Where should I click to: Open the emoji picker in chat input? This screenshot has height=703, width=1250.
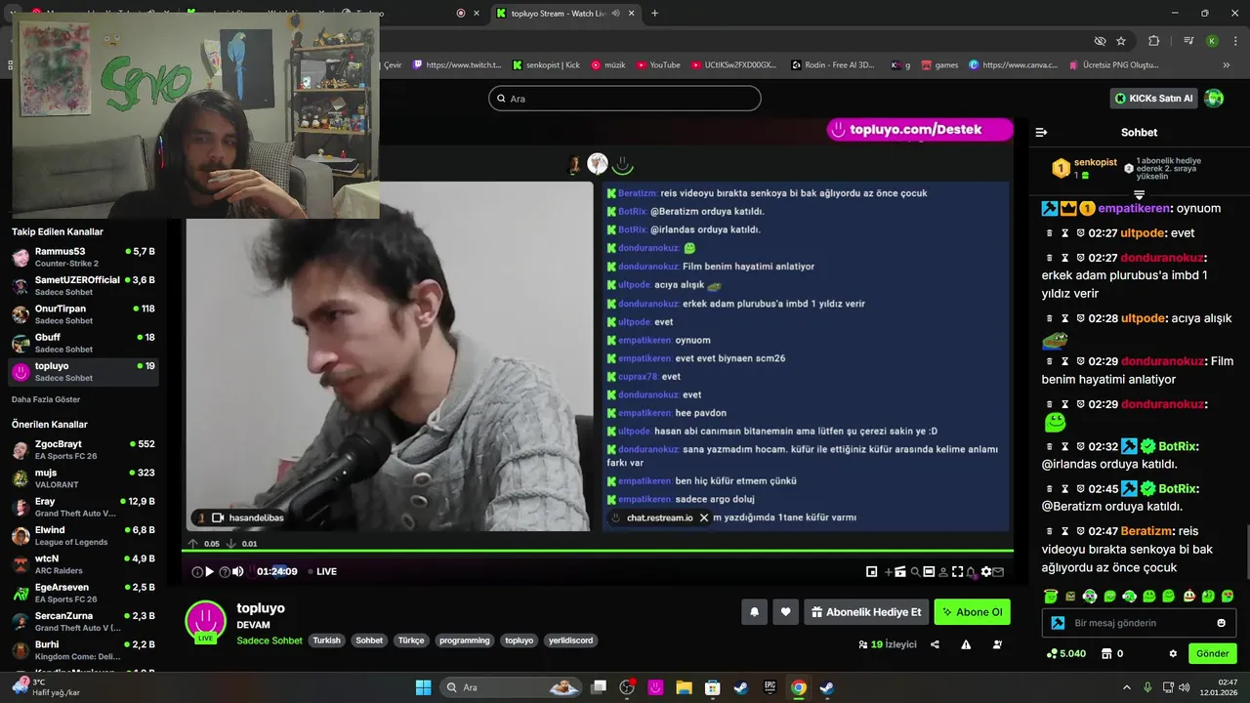click(1221, 623)
